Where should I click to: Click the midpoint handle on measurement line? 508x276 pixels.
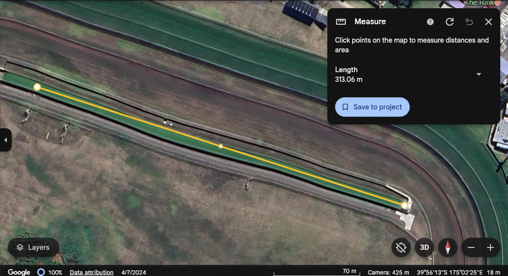point(220,146)
